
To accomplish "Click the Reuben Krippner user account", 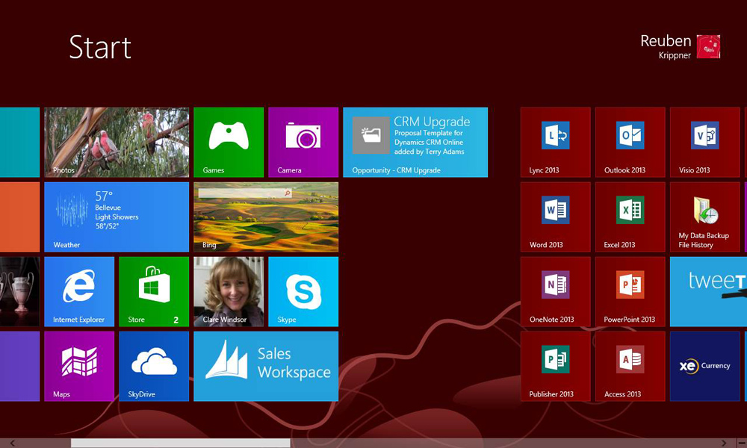I will 680,46.
